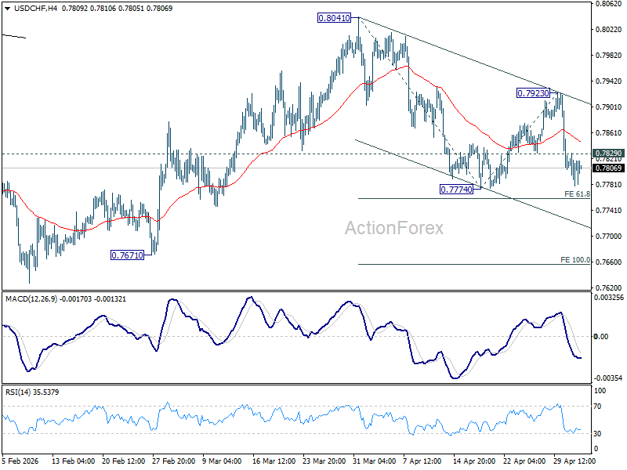Image resolution: width=627 pixels, height=470 pixels.
Task: Select the 0.80410 price label
Action: coord(334,18)
